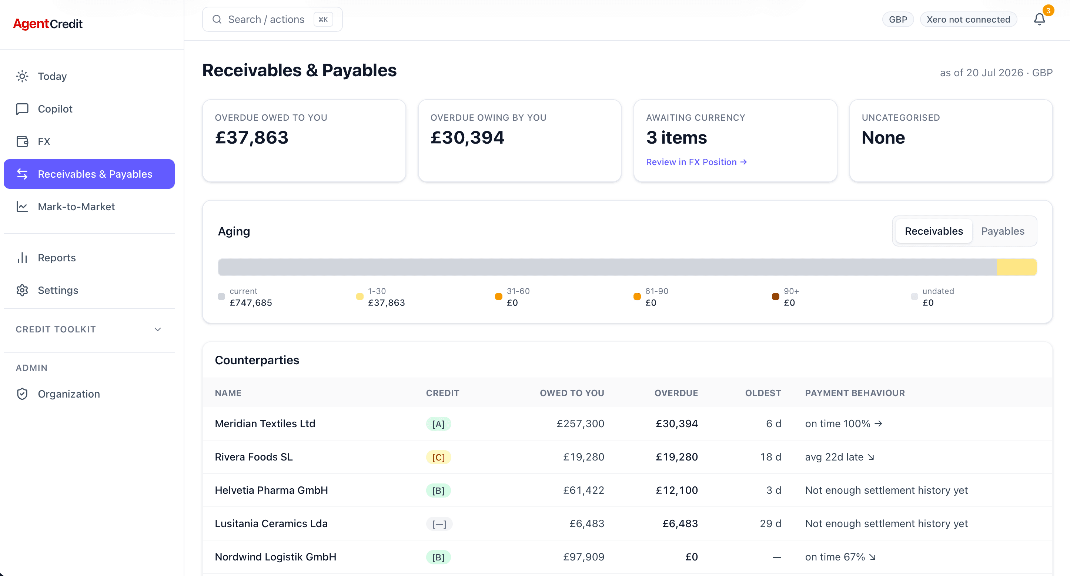Open Settings page
The width and height of the screenshot is (1070, 576).
point(89,290)
